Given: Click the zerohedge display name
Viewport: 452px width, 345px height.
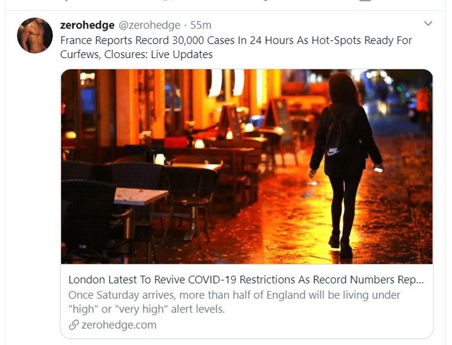Looking at the screenshot, I should click(87, 25).
